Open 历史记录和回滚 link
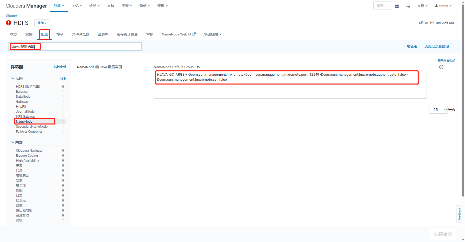 coord(437,46)
